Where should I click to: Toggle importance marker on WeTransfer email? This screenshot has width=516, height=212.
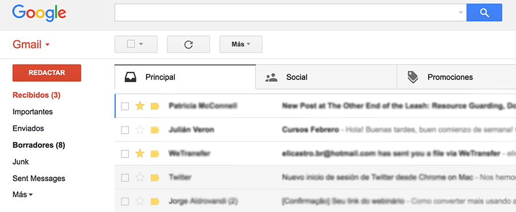155,154
